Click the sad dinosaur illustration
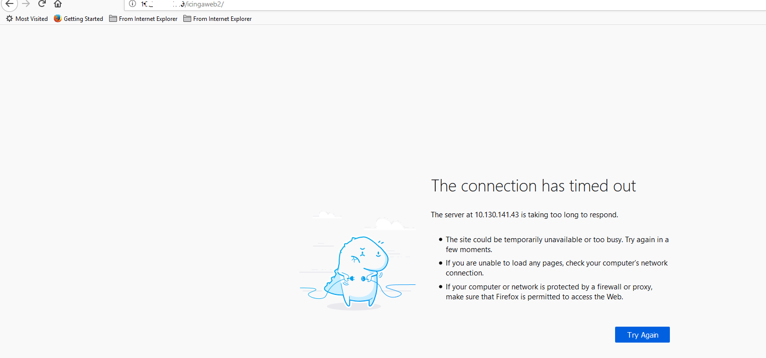This screenshot has height=358, width=766. [358, 271]
